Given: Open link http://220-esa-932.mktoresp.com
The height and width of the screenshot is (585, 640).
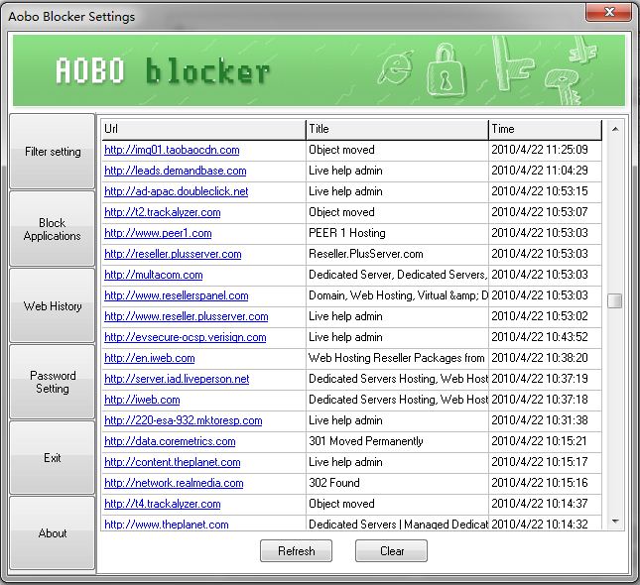Looking at the screenshot, I should click(x=184, y=420).
